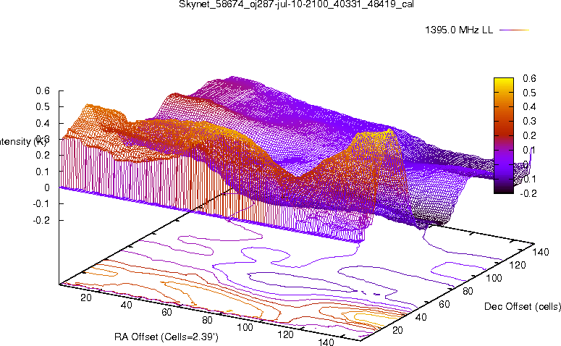
Task: Click the 60 tick on the Dec Offset axis
Action: coord(444,304)
